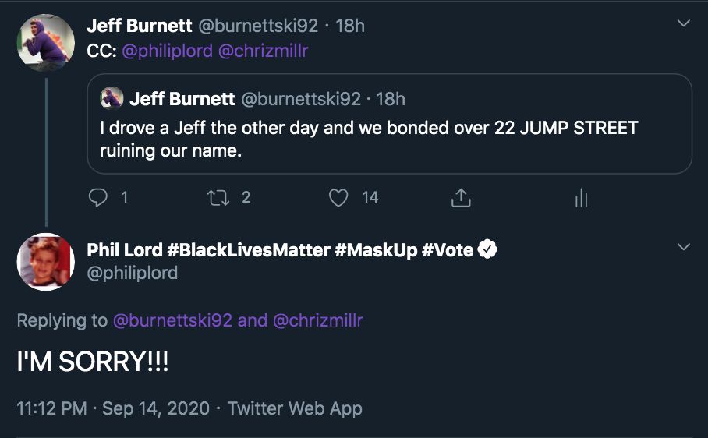Click the share icon on Jeff's tweet
This screenshot has width=708, height=438.
coord(461,198)
